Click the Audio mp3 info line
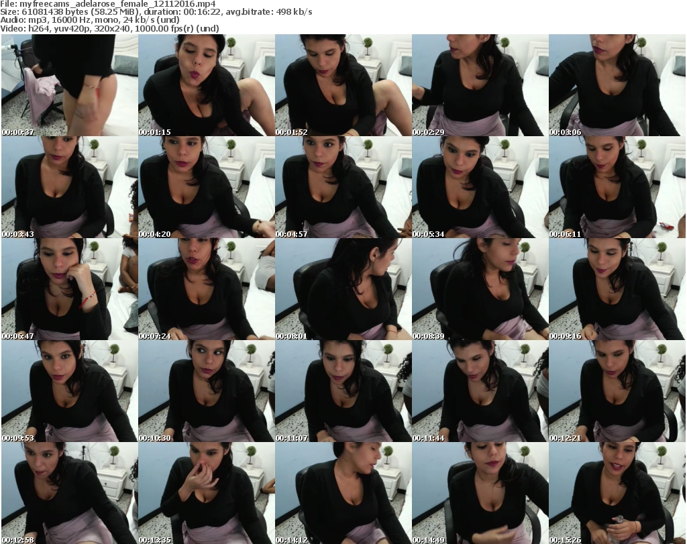 click(x=90, y=20)
